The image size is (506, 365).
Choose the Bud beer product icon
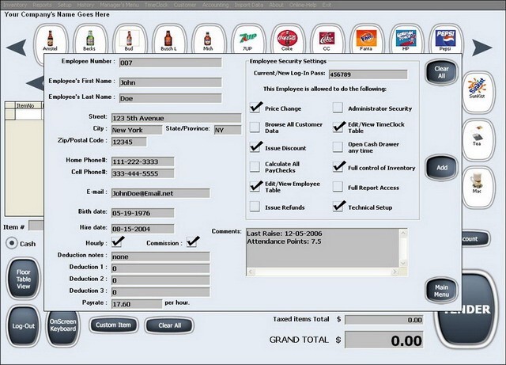129,40
